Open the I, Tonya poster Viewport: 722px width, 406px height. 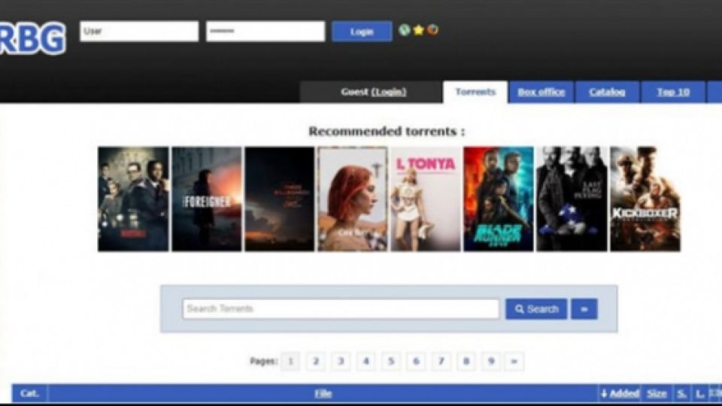(x=426, y=198)
